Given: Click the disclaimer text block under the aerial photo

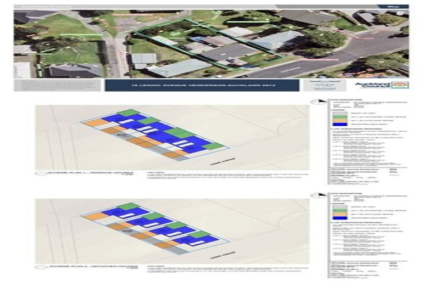Looking at the screenshot, I should tap(58, 86).
